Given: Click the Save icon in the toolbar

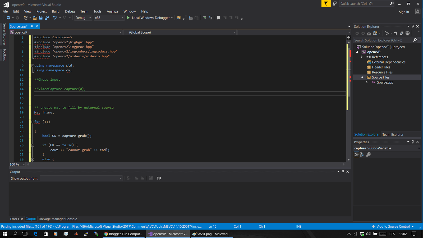Looking at the screenshot, I should [x=40, y=18].
